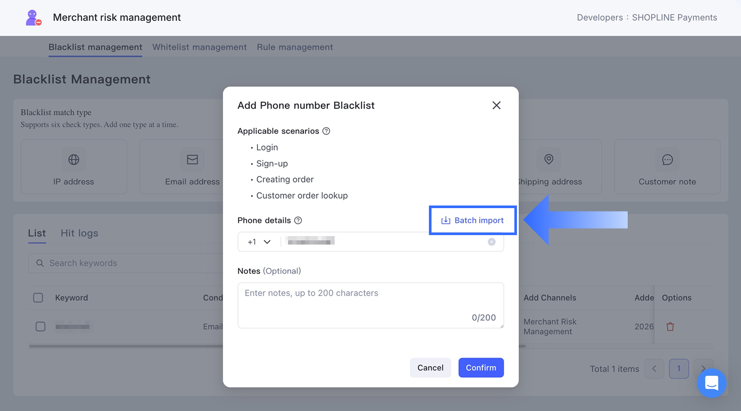Click the Cancel button in dialog

430,367
